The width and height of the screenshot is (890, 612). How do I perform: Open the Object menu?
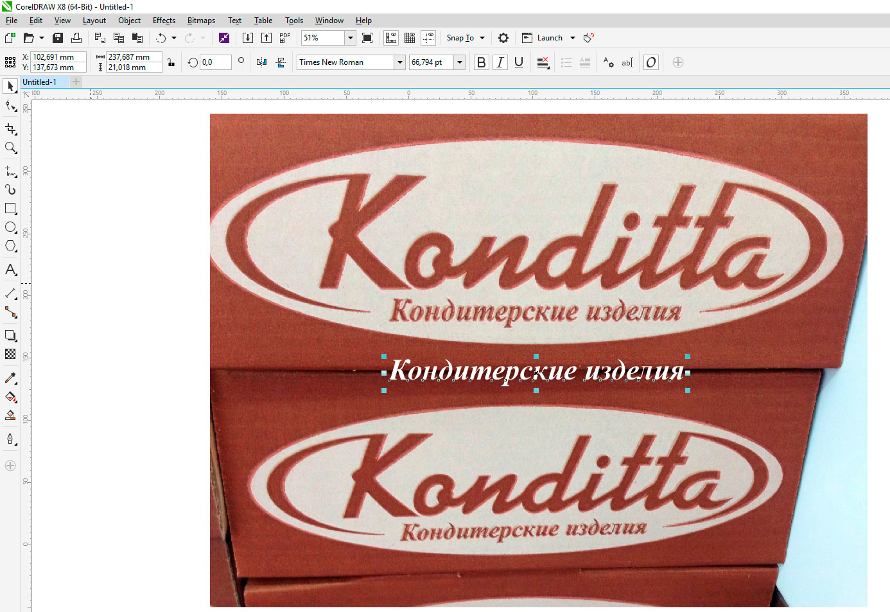click(x=129, y=21)
